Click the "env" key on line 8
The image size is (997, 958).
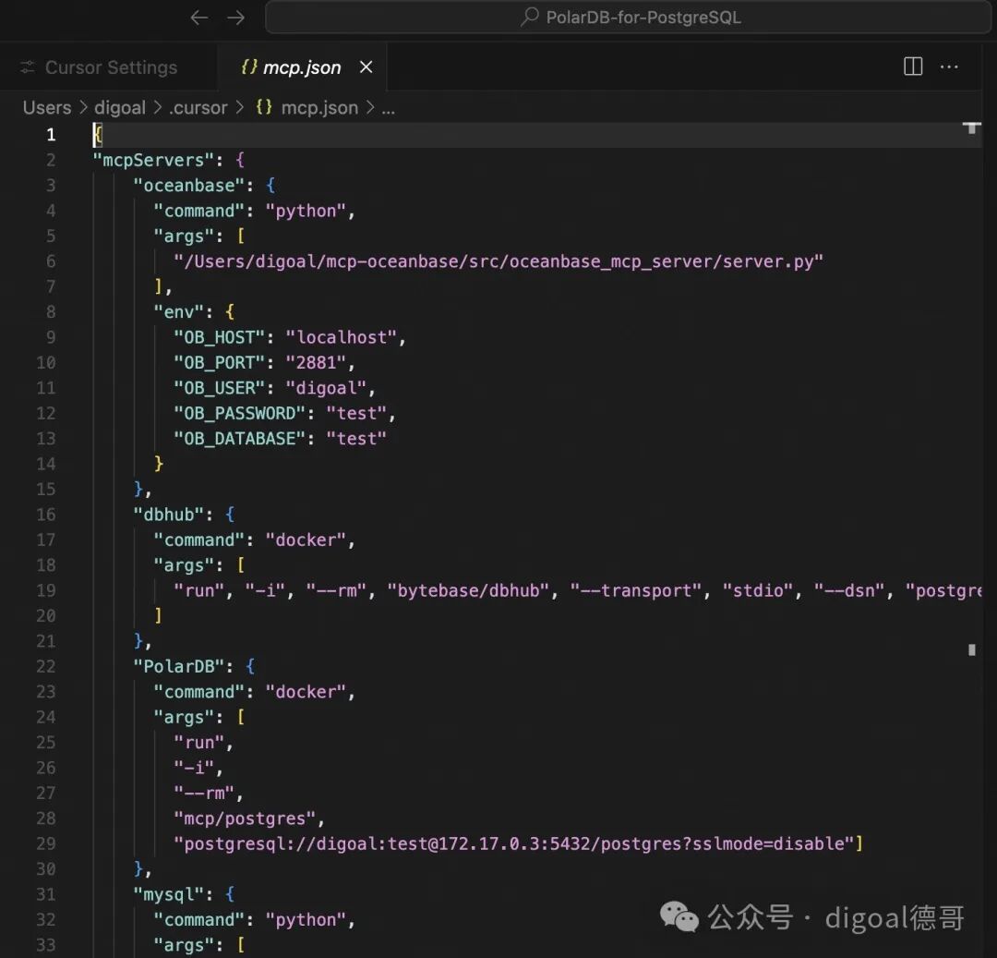[x=179, y=311]
